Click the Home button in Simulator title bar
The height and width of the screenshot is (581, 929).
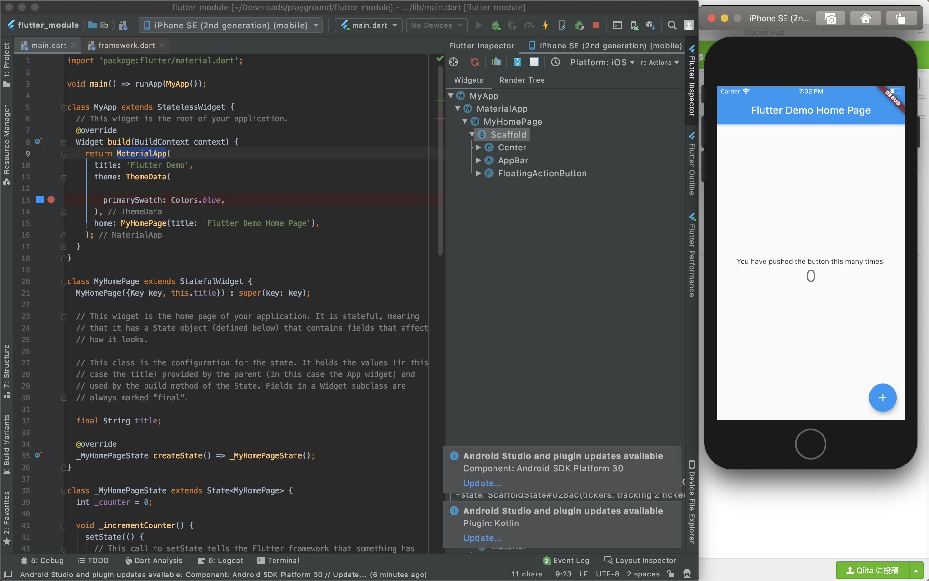[x=866, y=18]
